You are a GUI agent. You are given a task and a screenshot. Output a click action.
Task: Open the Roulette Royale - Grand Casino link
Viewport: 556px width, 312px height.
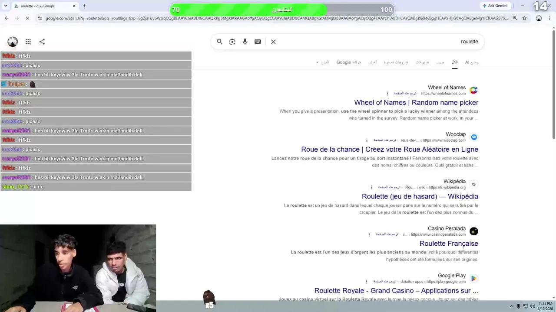click(x=396, y=291)
